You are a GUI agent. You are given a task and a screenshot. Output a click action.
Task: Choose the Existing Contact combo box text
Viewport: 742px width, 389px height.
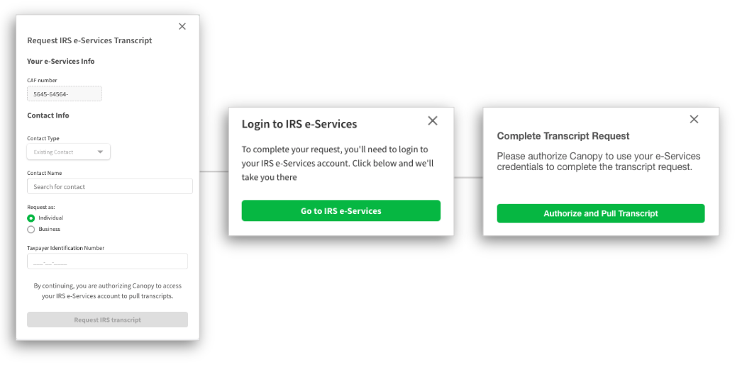pyautogui.click(x=53, y=152)
